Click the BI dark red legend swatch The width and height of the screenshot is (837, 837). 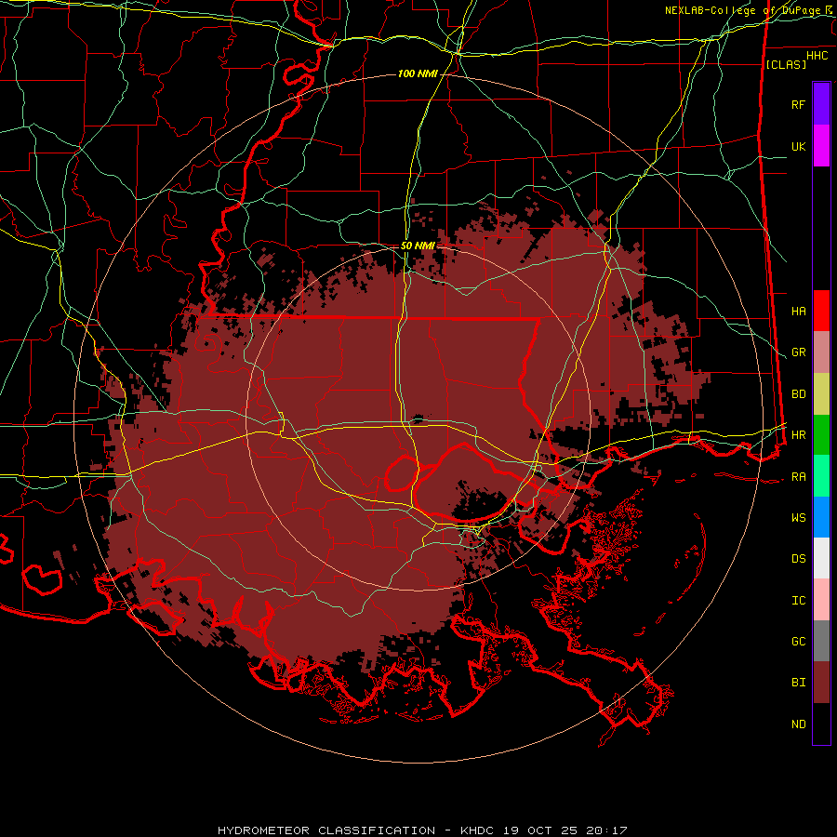[821, 683]
